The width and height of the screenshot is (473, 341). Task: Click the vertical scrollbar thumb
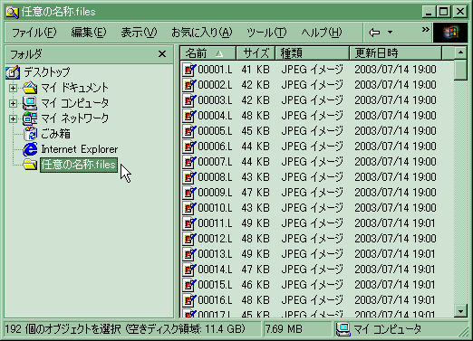tap(460, 70)
